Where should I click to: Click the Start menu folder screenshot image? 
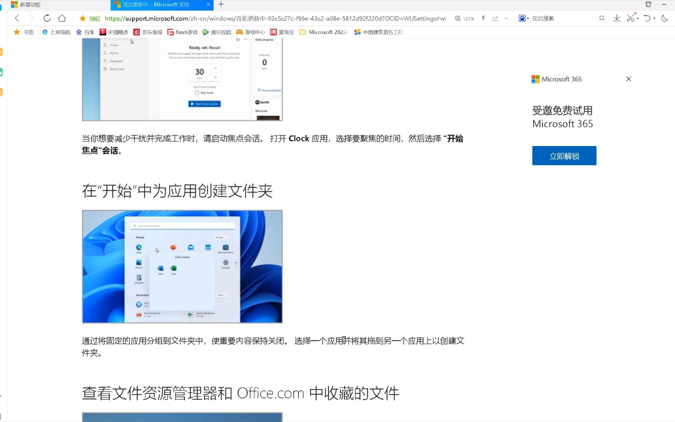click(182, 266)
